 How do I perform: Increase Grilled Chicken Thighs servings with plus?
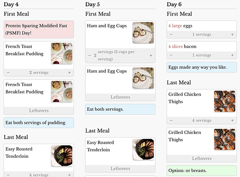pyautogui.click(x=232, y=120)
